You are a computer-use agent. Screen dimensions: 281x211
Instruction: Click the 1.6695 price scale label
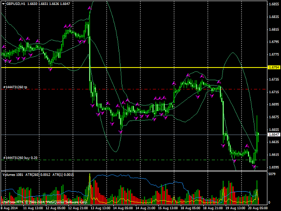(274, 104)
